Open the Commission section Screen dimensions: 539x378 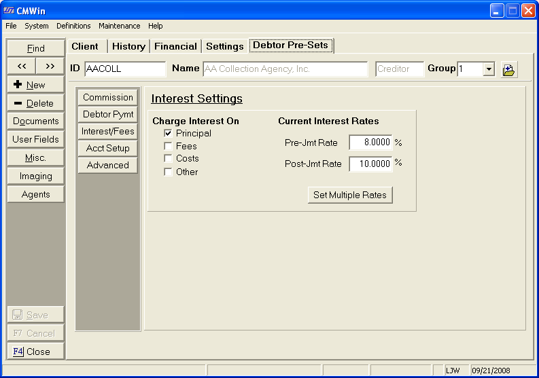[x=108, y=98]
